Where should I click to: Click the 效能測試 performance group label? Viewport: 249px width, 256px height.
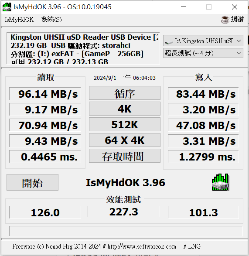[123, 199]
